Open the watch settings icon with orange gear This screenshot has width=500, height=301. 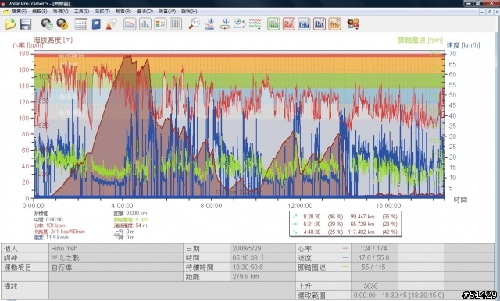coord(62,24)
